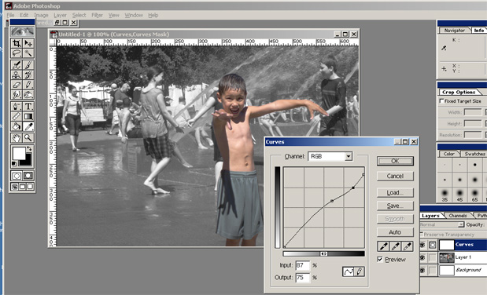Hide Layer 1 with its eye icon
The height and width of the screenshot is (295, 487).
(x=422, y=257)
